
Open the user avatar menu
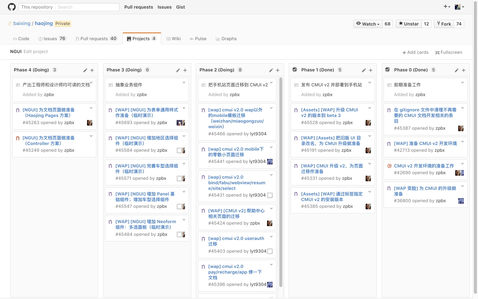[x=459, y=7]
